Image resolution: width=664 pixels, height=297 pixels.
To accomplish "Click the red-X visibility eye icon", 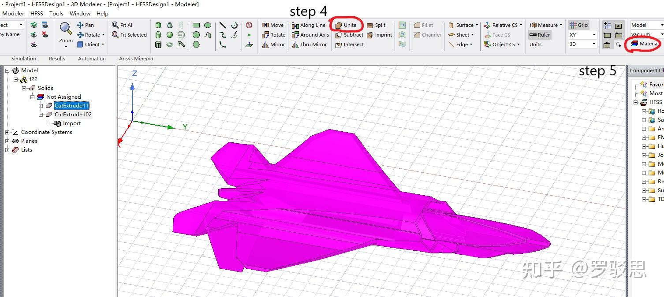I will click(x=45, y=35).
